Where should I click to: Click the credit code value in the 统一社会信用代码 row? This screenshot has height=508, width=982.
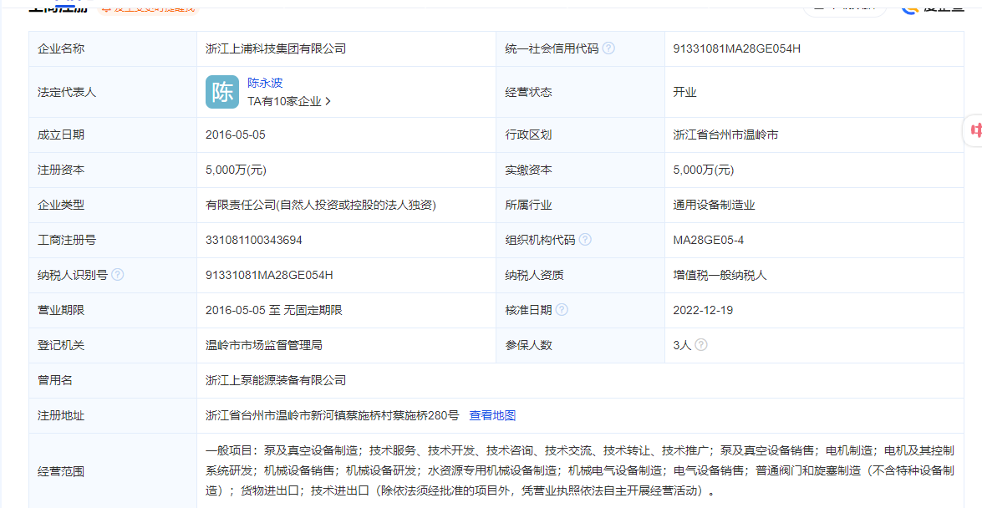736,48
